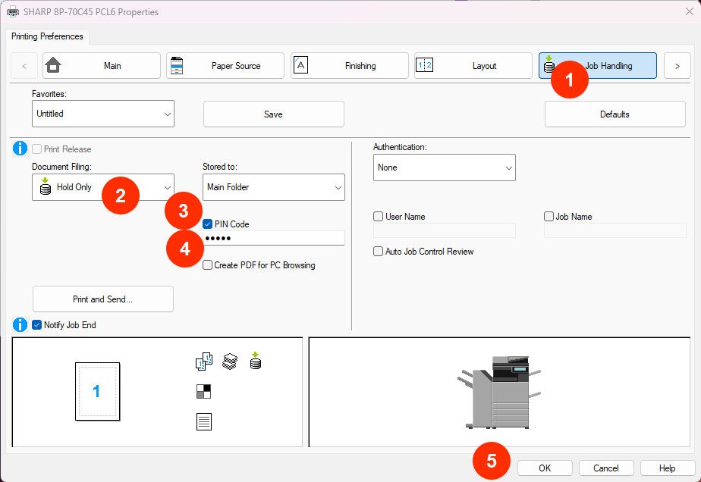This screenshot has height=482, width=701.
Task: Click the Paper Source printer tray icon
Action: pos(177,65)
